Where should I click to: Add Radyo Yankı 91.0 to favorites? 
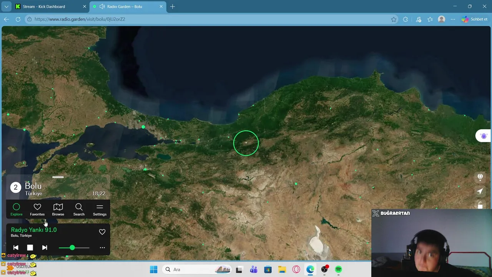[x=102, y=232]
